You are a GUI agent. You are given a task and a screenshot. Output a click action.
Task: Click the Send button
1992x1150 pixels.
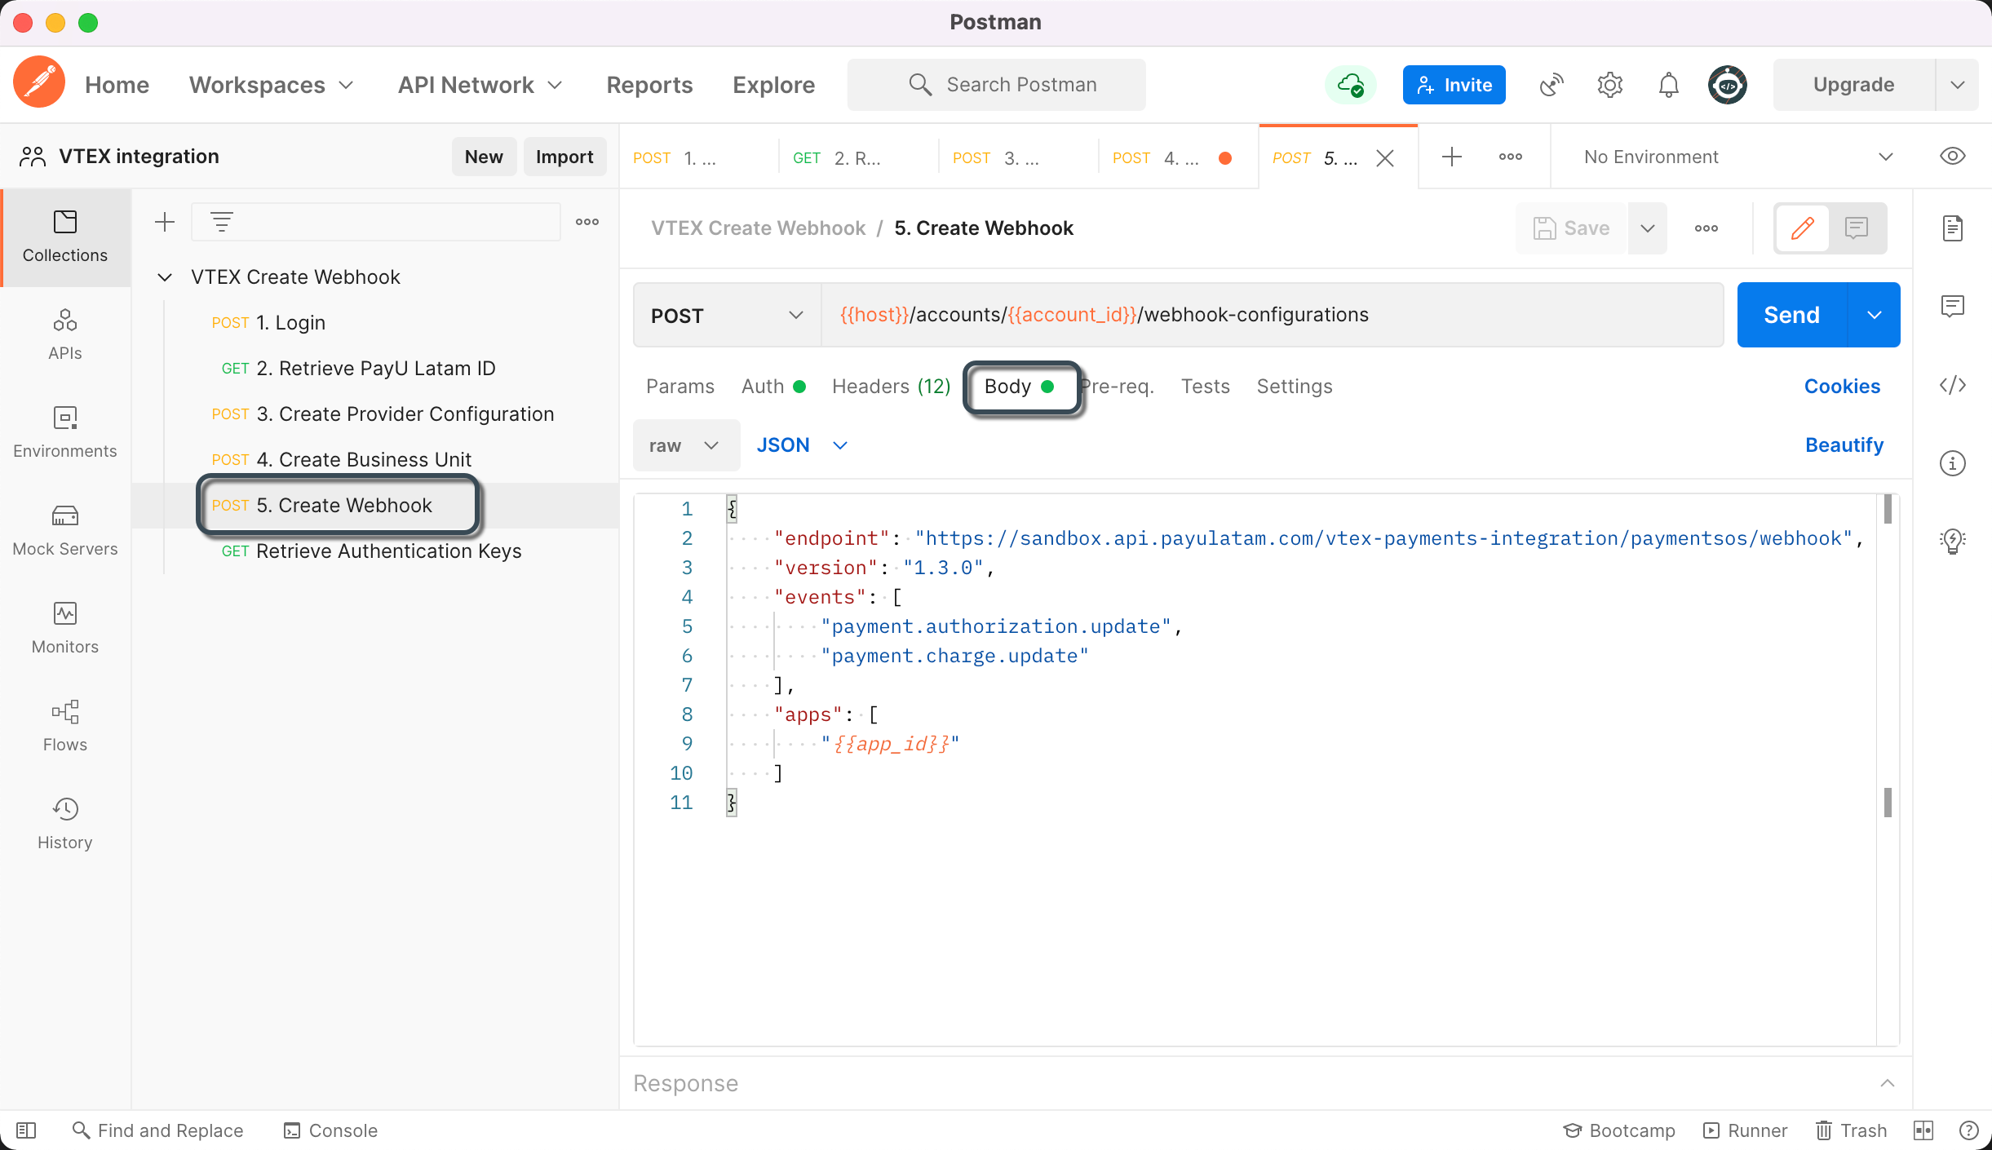pos(1791,315)
